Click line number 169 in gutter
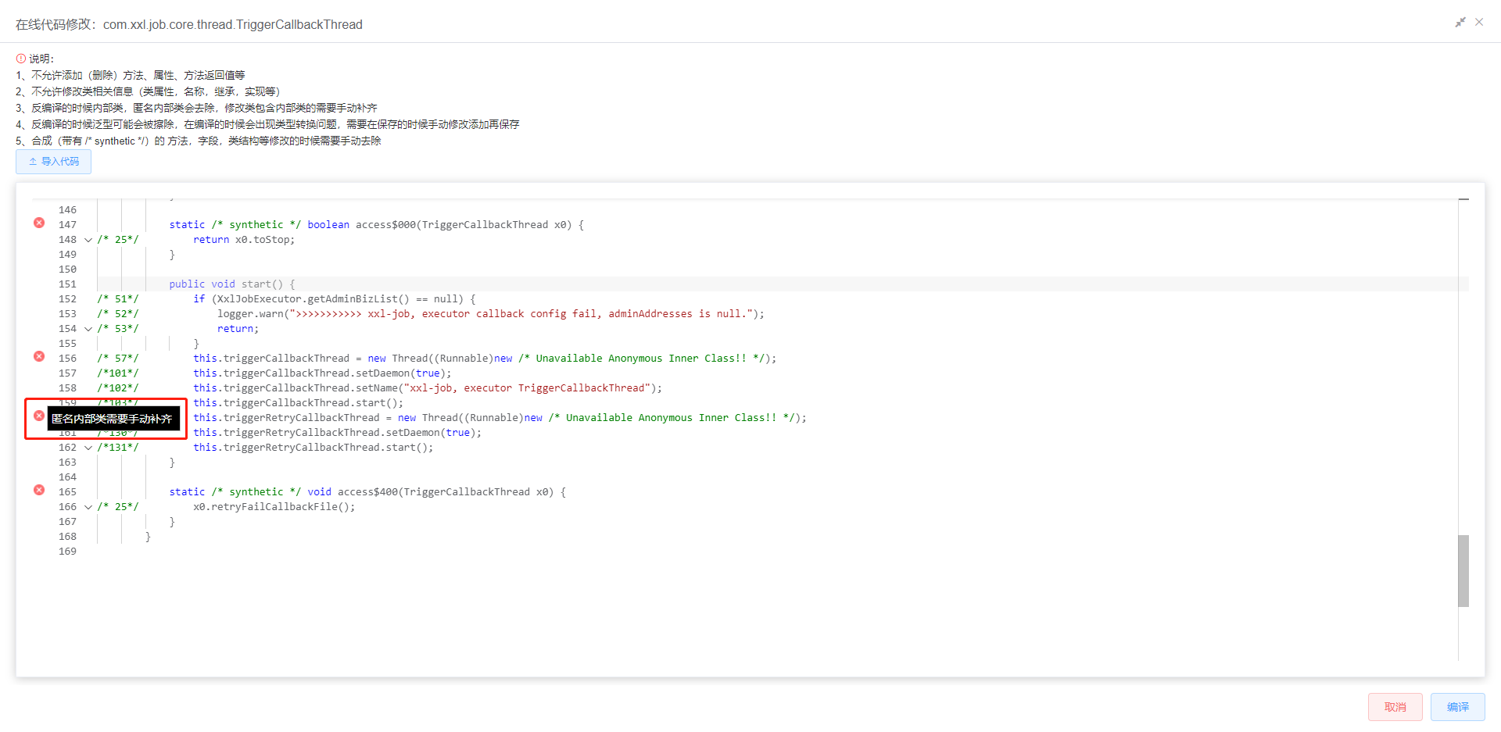 pos(67,552)
